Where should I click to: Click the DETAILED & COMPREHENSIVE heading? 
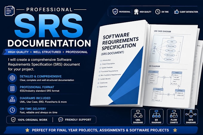tap(41, 76)
